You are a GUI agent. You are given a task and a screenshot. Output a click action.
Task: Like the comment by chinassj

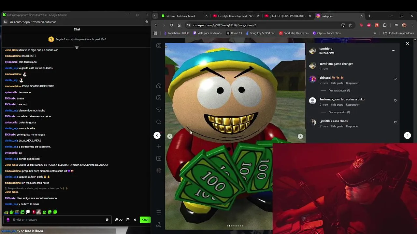[x=395, y=79]
